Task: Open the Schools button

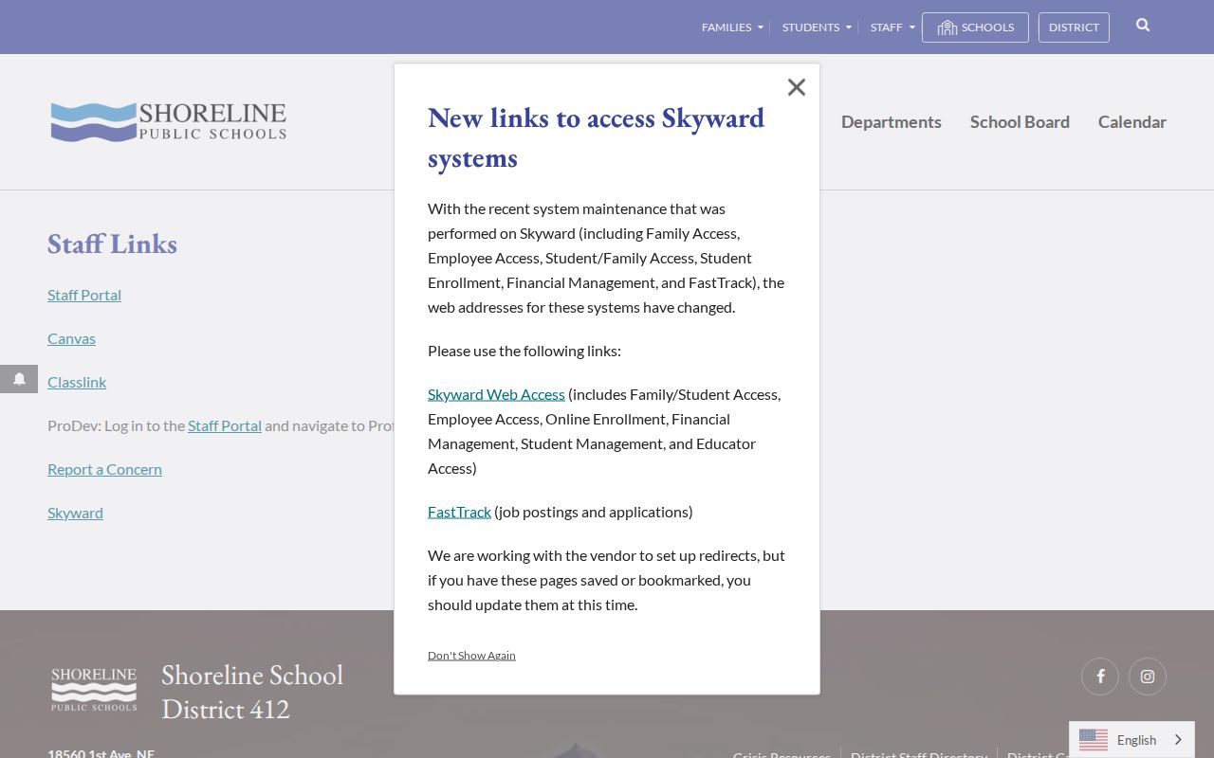Action: (x=975, y=27)
